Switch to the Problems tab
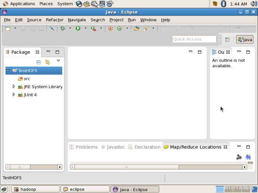The image size is (258, 193). [84, 147]
